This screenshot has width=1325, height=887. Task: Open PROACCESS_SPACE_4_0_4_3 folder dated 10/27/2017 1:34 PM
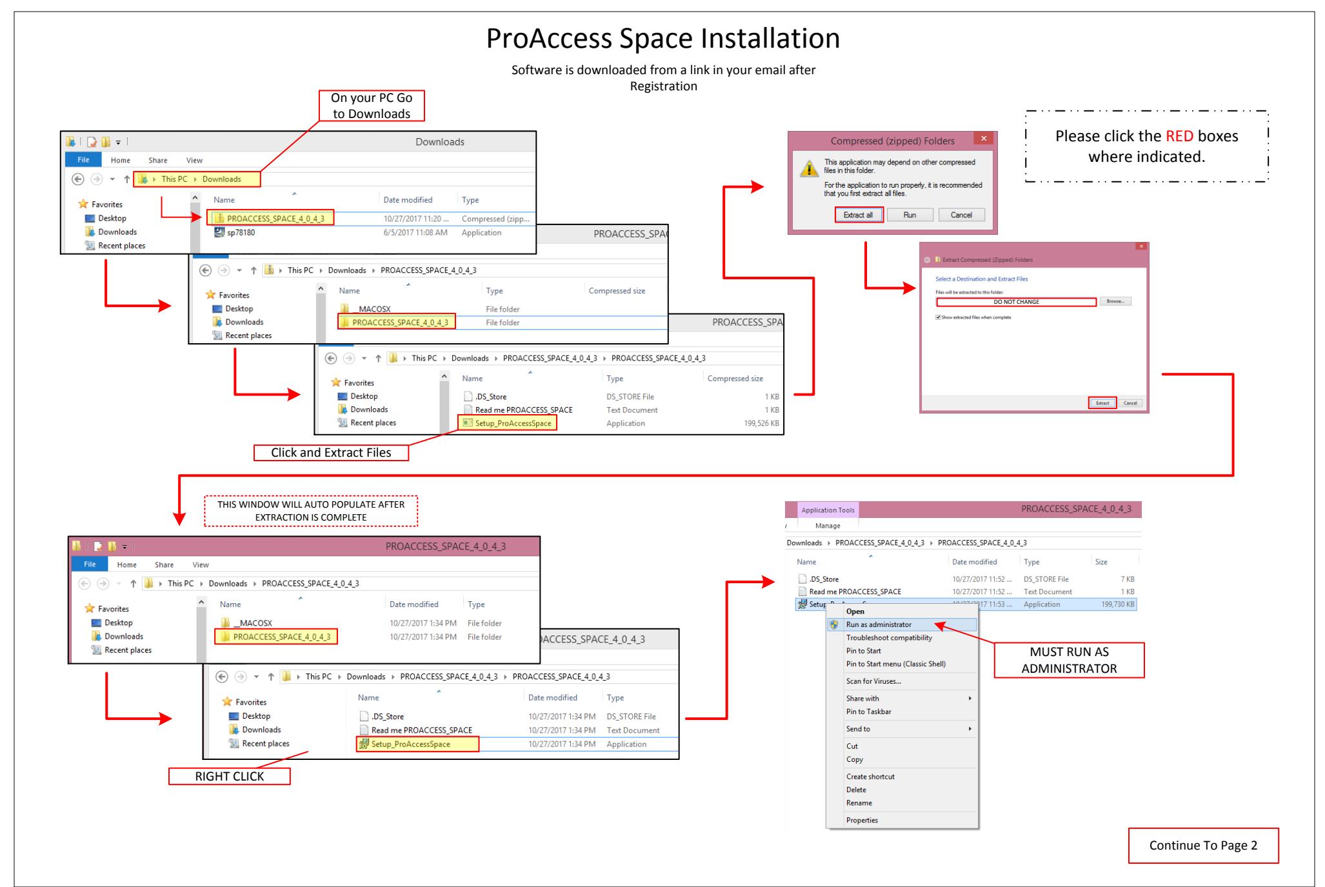tap(276, 637)
